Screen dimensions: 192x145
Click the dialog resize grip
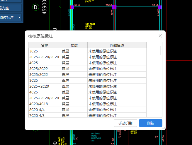164,128
